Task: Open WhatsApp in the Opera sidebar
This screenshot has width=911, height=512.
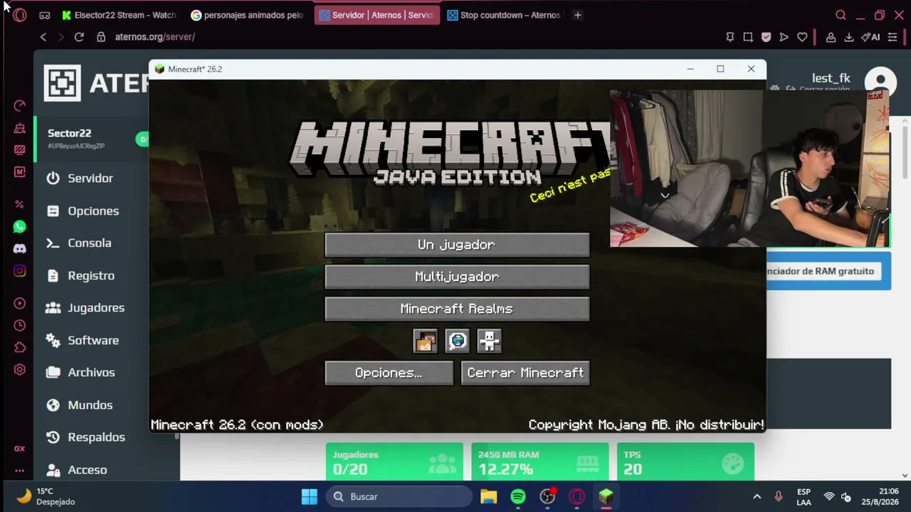Action: tap(20, 227)
